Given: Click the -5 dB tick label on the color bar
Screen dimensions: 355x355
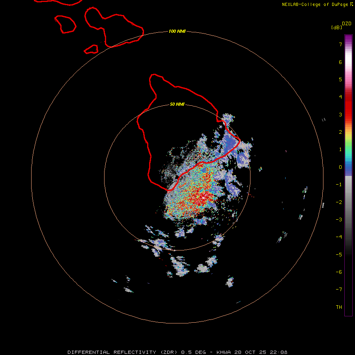Looking at the screenshot, I should click(x=339, y=255).
